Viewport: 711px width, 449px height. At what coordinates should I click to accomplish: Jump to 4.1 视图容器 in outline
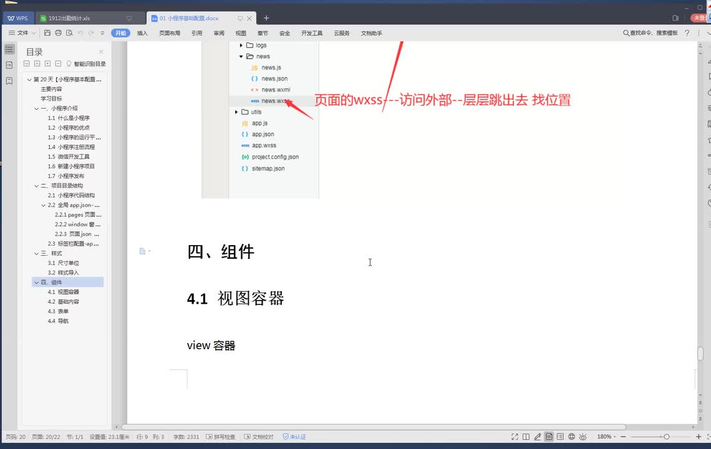[63, 292]
